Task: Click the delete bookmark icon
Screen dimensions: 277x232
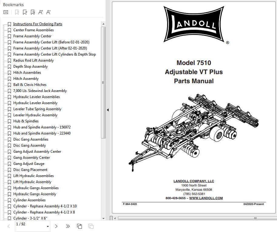Action: coord(17,12)
